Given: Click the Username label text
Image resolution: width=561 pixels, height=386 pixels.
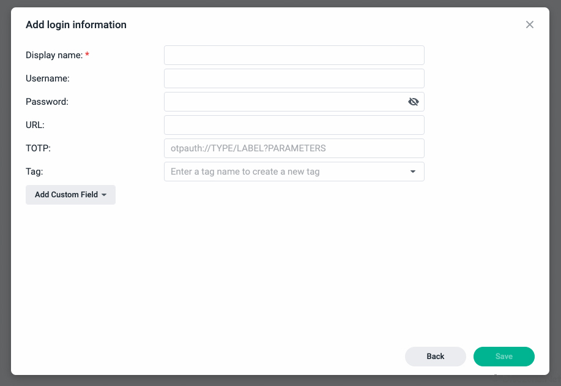Looking at the screenshot, I should (48, 78).
